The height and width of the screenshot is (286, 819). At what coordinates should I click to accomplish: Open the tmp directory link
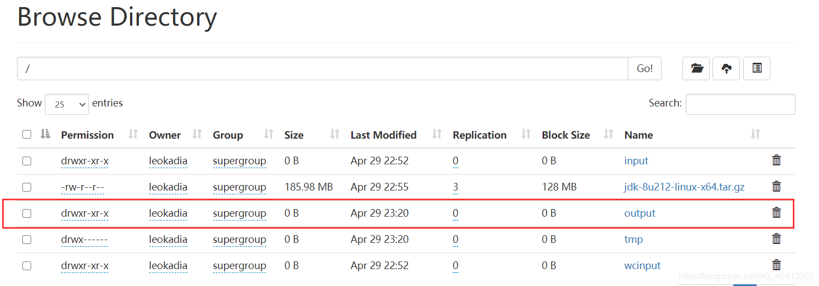click(634, 239)
